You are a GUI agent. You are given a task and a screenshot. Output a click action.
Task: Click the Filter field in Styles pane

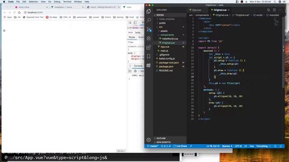click(135, 42)
